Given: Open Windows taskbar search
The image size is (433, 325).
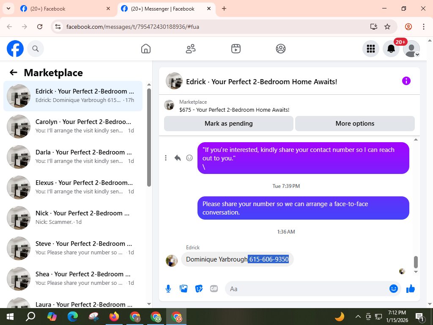Looking at the screenshot, I should 30,317.
